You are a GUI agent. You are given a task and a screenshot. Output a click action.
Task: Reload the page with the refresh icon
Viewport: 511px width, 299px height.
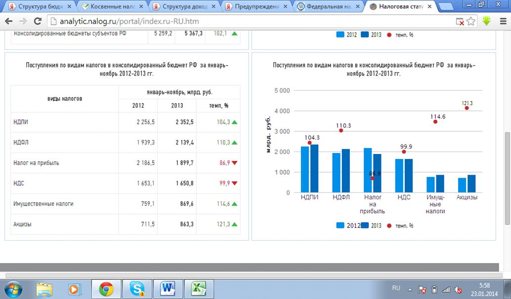click(37, 22)
